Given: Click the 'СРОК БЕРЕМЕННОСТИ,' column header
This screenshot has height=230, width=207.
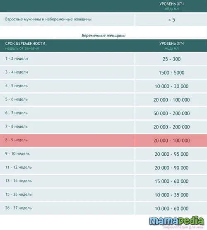Looking at the screenshot, I should (26, 44).
